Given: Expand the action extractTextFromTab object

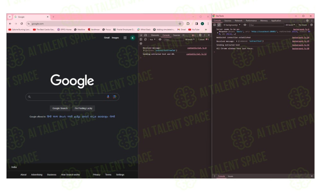Looking at the screenshot, I should pyautogui.click(x=144, y=50).
